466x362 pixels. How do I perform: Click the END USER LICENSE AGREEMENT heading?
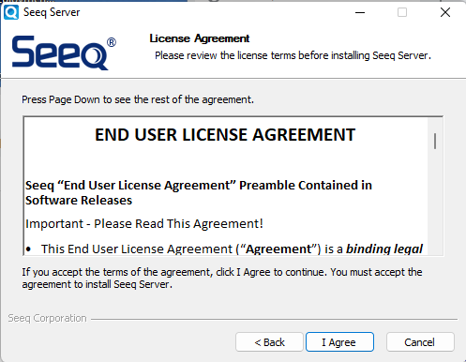[225, 135]
